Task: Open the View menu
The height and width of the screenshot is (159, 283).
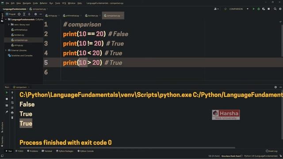Action: click(x=19, y=3)
